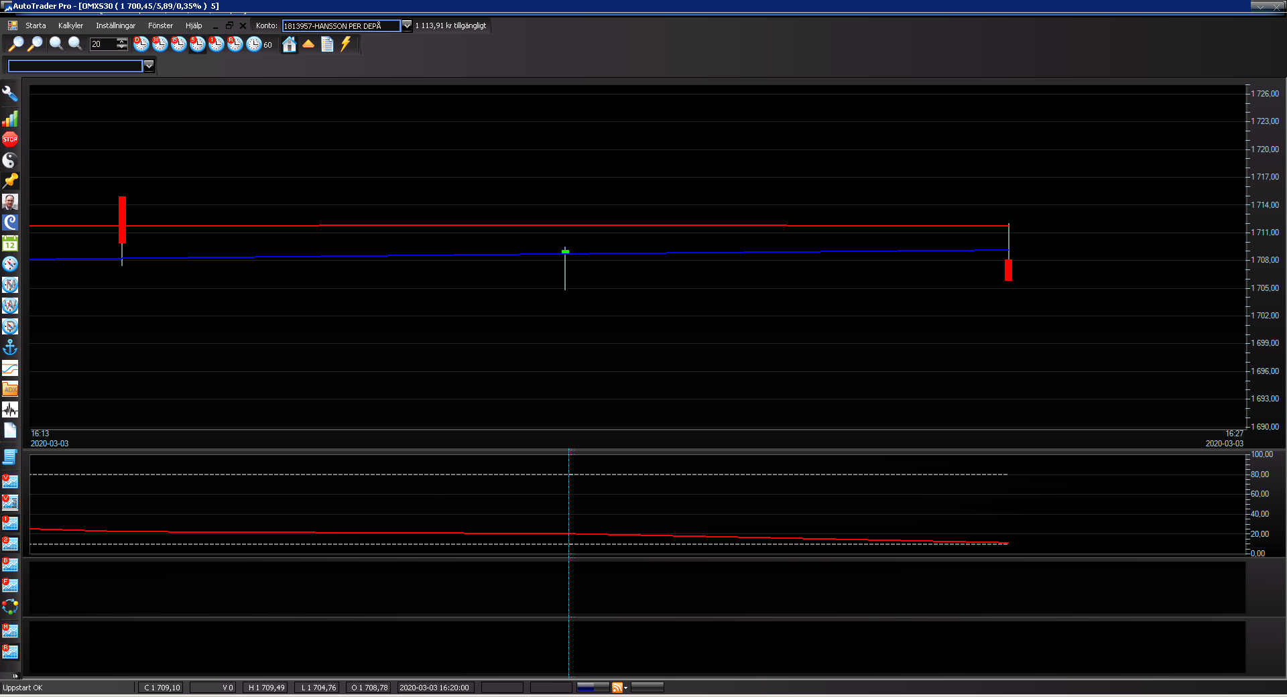Click the green calendar icon

tap(10, 243)
